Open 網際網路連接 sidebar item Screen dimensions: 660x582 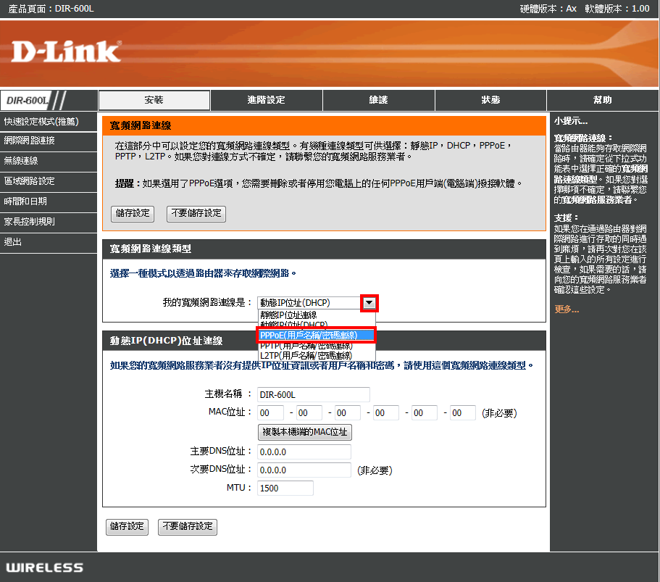pyautogui.click(x=49, y=141)
